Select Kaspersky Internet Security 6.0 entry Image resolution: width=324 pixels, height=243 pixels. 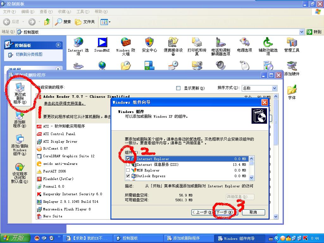(x=69, y=194)
